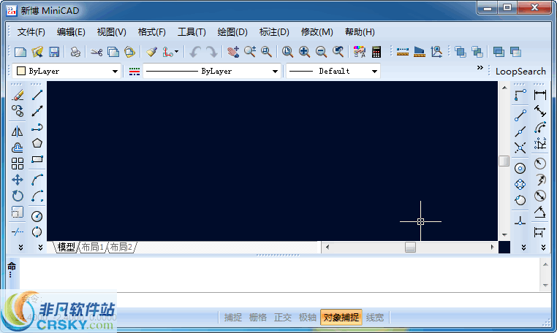Click the Save floppy disk icon

(54, 52)
